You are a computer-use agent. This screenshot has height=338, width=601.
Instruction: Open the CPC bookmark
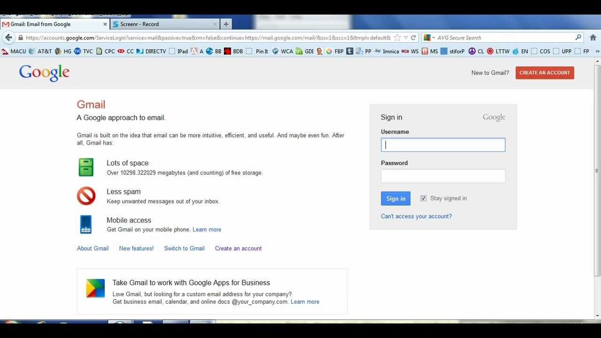[106, 51]
